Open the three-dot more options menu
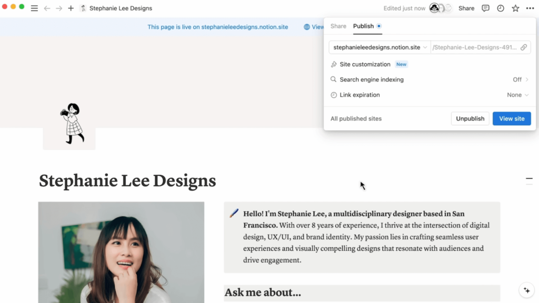The image size is (539, 303). [x=530, y=8]
